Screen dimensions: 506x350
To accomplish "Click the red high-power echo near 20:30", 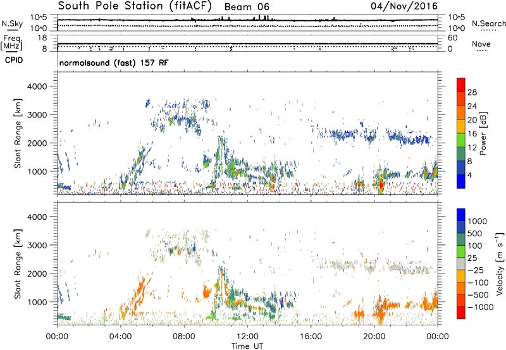I will point(381,184).
